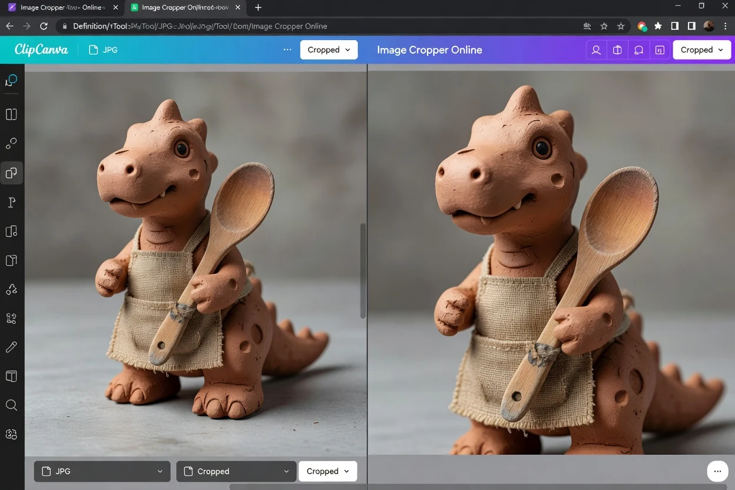The height and width of the screenshot is (490, 735).
Task: Click the square layout icon beside header Cropped
Action: (660, 50)
